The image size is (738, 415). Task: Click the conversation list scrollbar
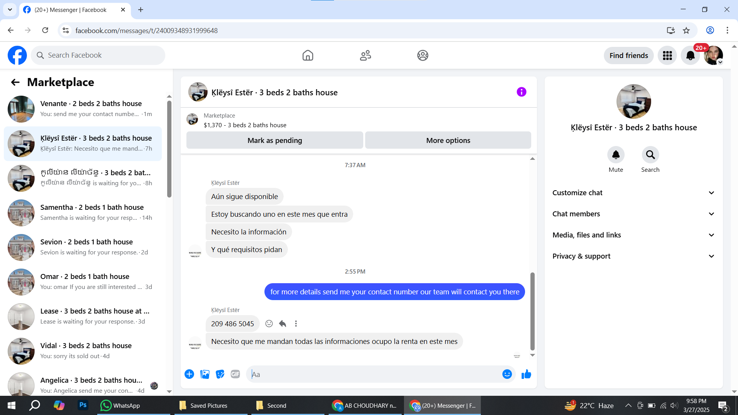(x=169, y=149)
